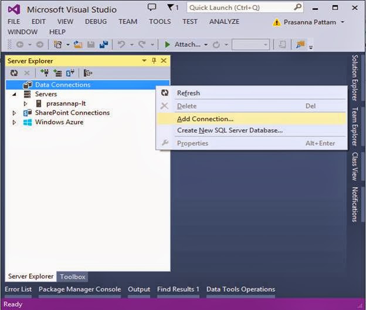Image resolution: width=366 pixels, height=310 pixels.
Task: Click Refresh icon in Server Explorer toolbar
Action: click(14, 73)
